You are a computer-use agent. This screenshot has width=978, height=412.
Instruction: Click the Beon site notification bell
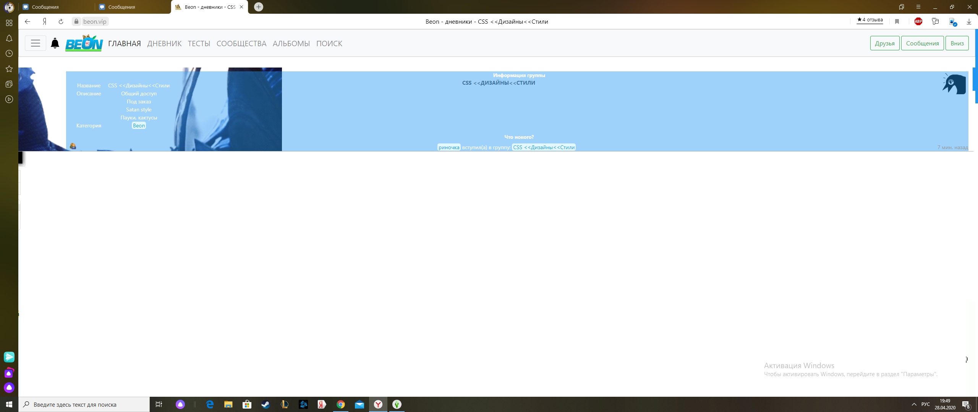pyautogui.click(x=55, y=43)
